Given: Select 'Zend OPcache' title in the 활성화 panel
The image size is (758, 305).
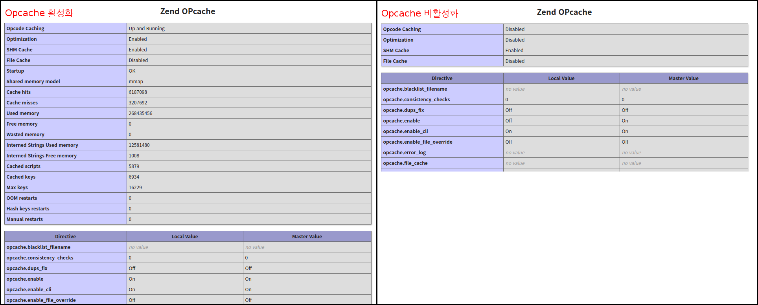Looking at the screenshot, I should 188,11.
